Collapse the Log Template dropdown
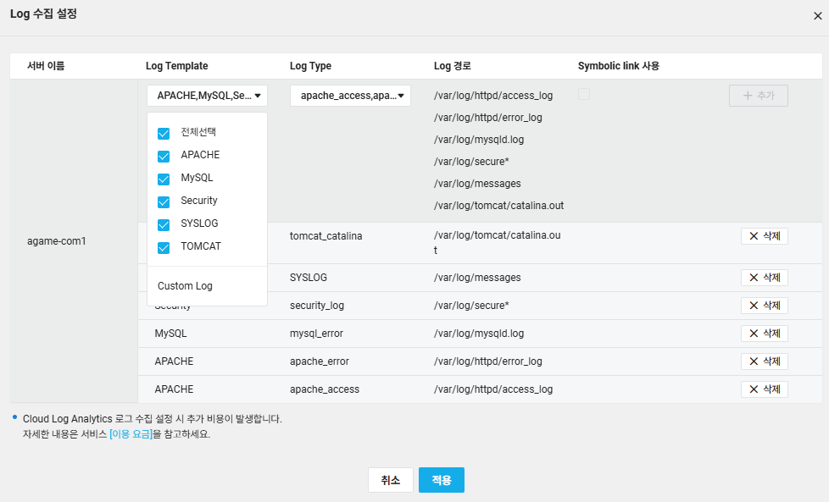Viewport: 829px width, 502px height. click(x=207, y=96)
